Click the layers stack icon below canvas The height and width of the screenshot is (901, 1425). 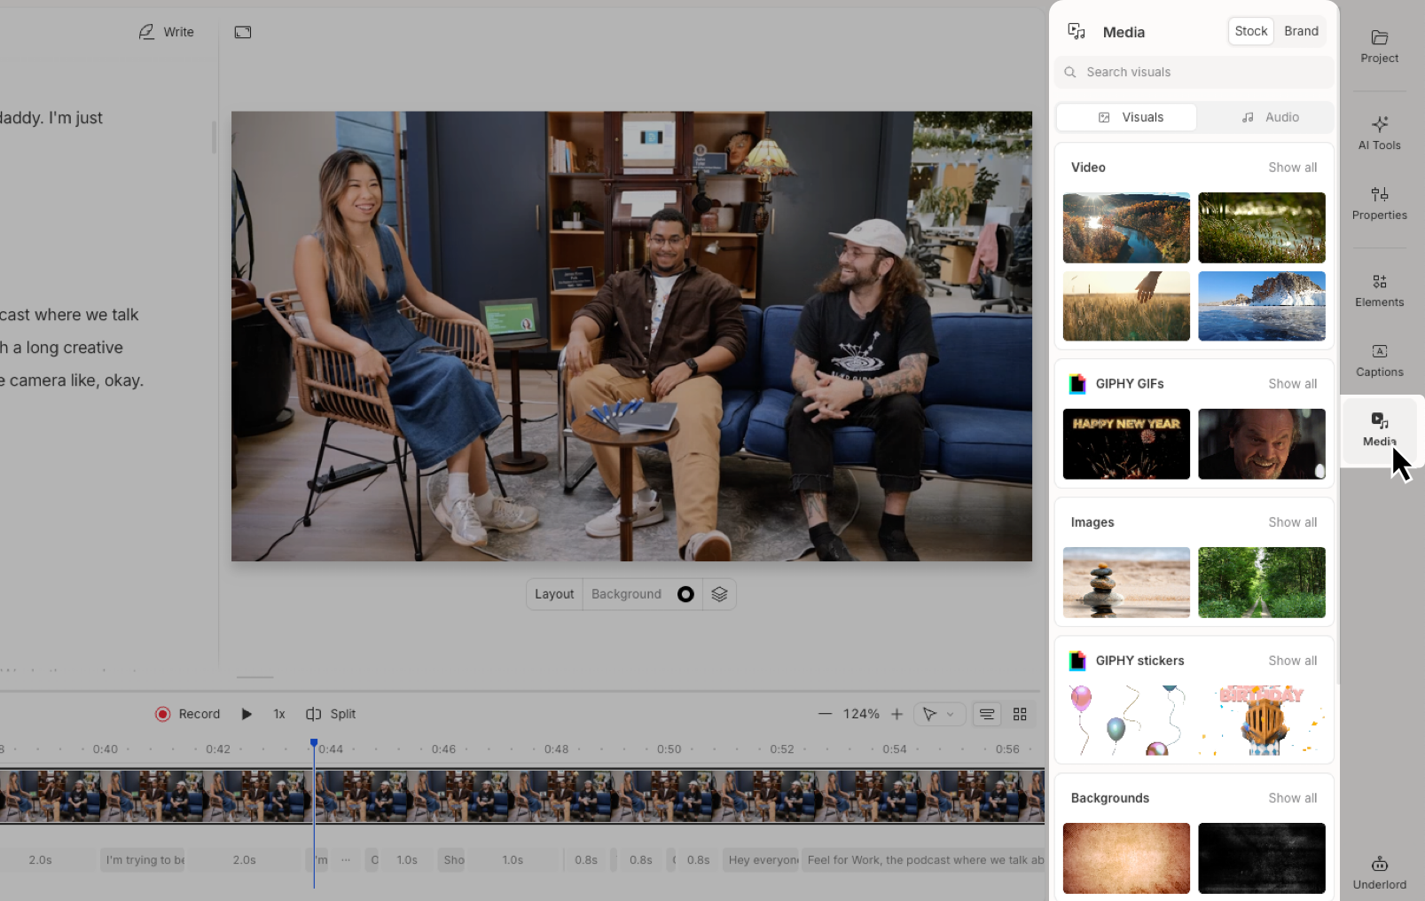(x=719, y=594)
